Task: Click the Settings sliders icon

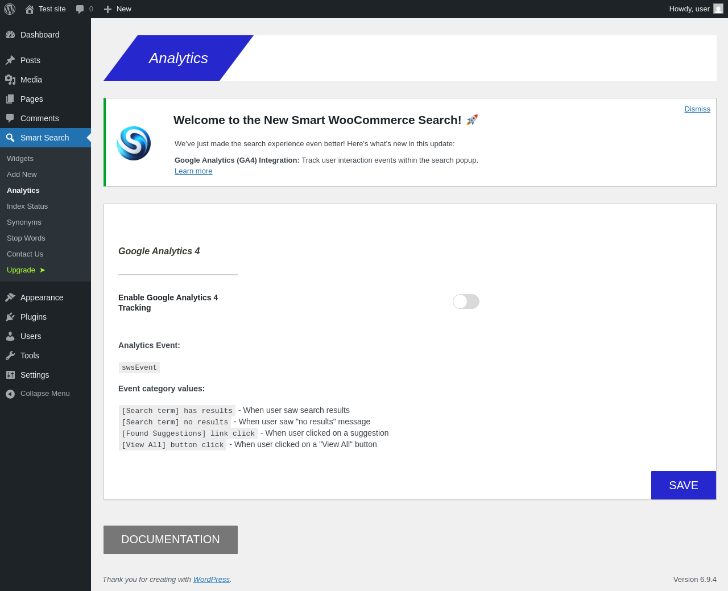Action: click(10, 375)
